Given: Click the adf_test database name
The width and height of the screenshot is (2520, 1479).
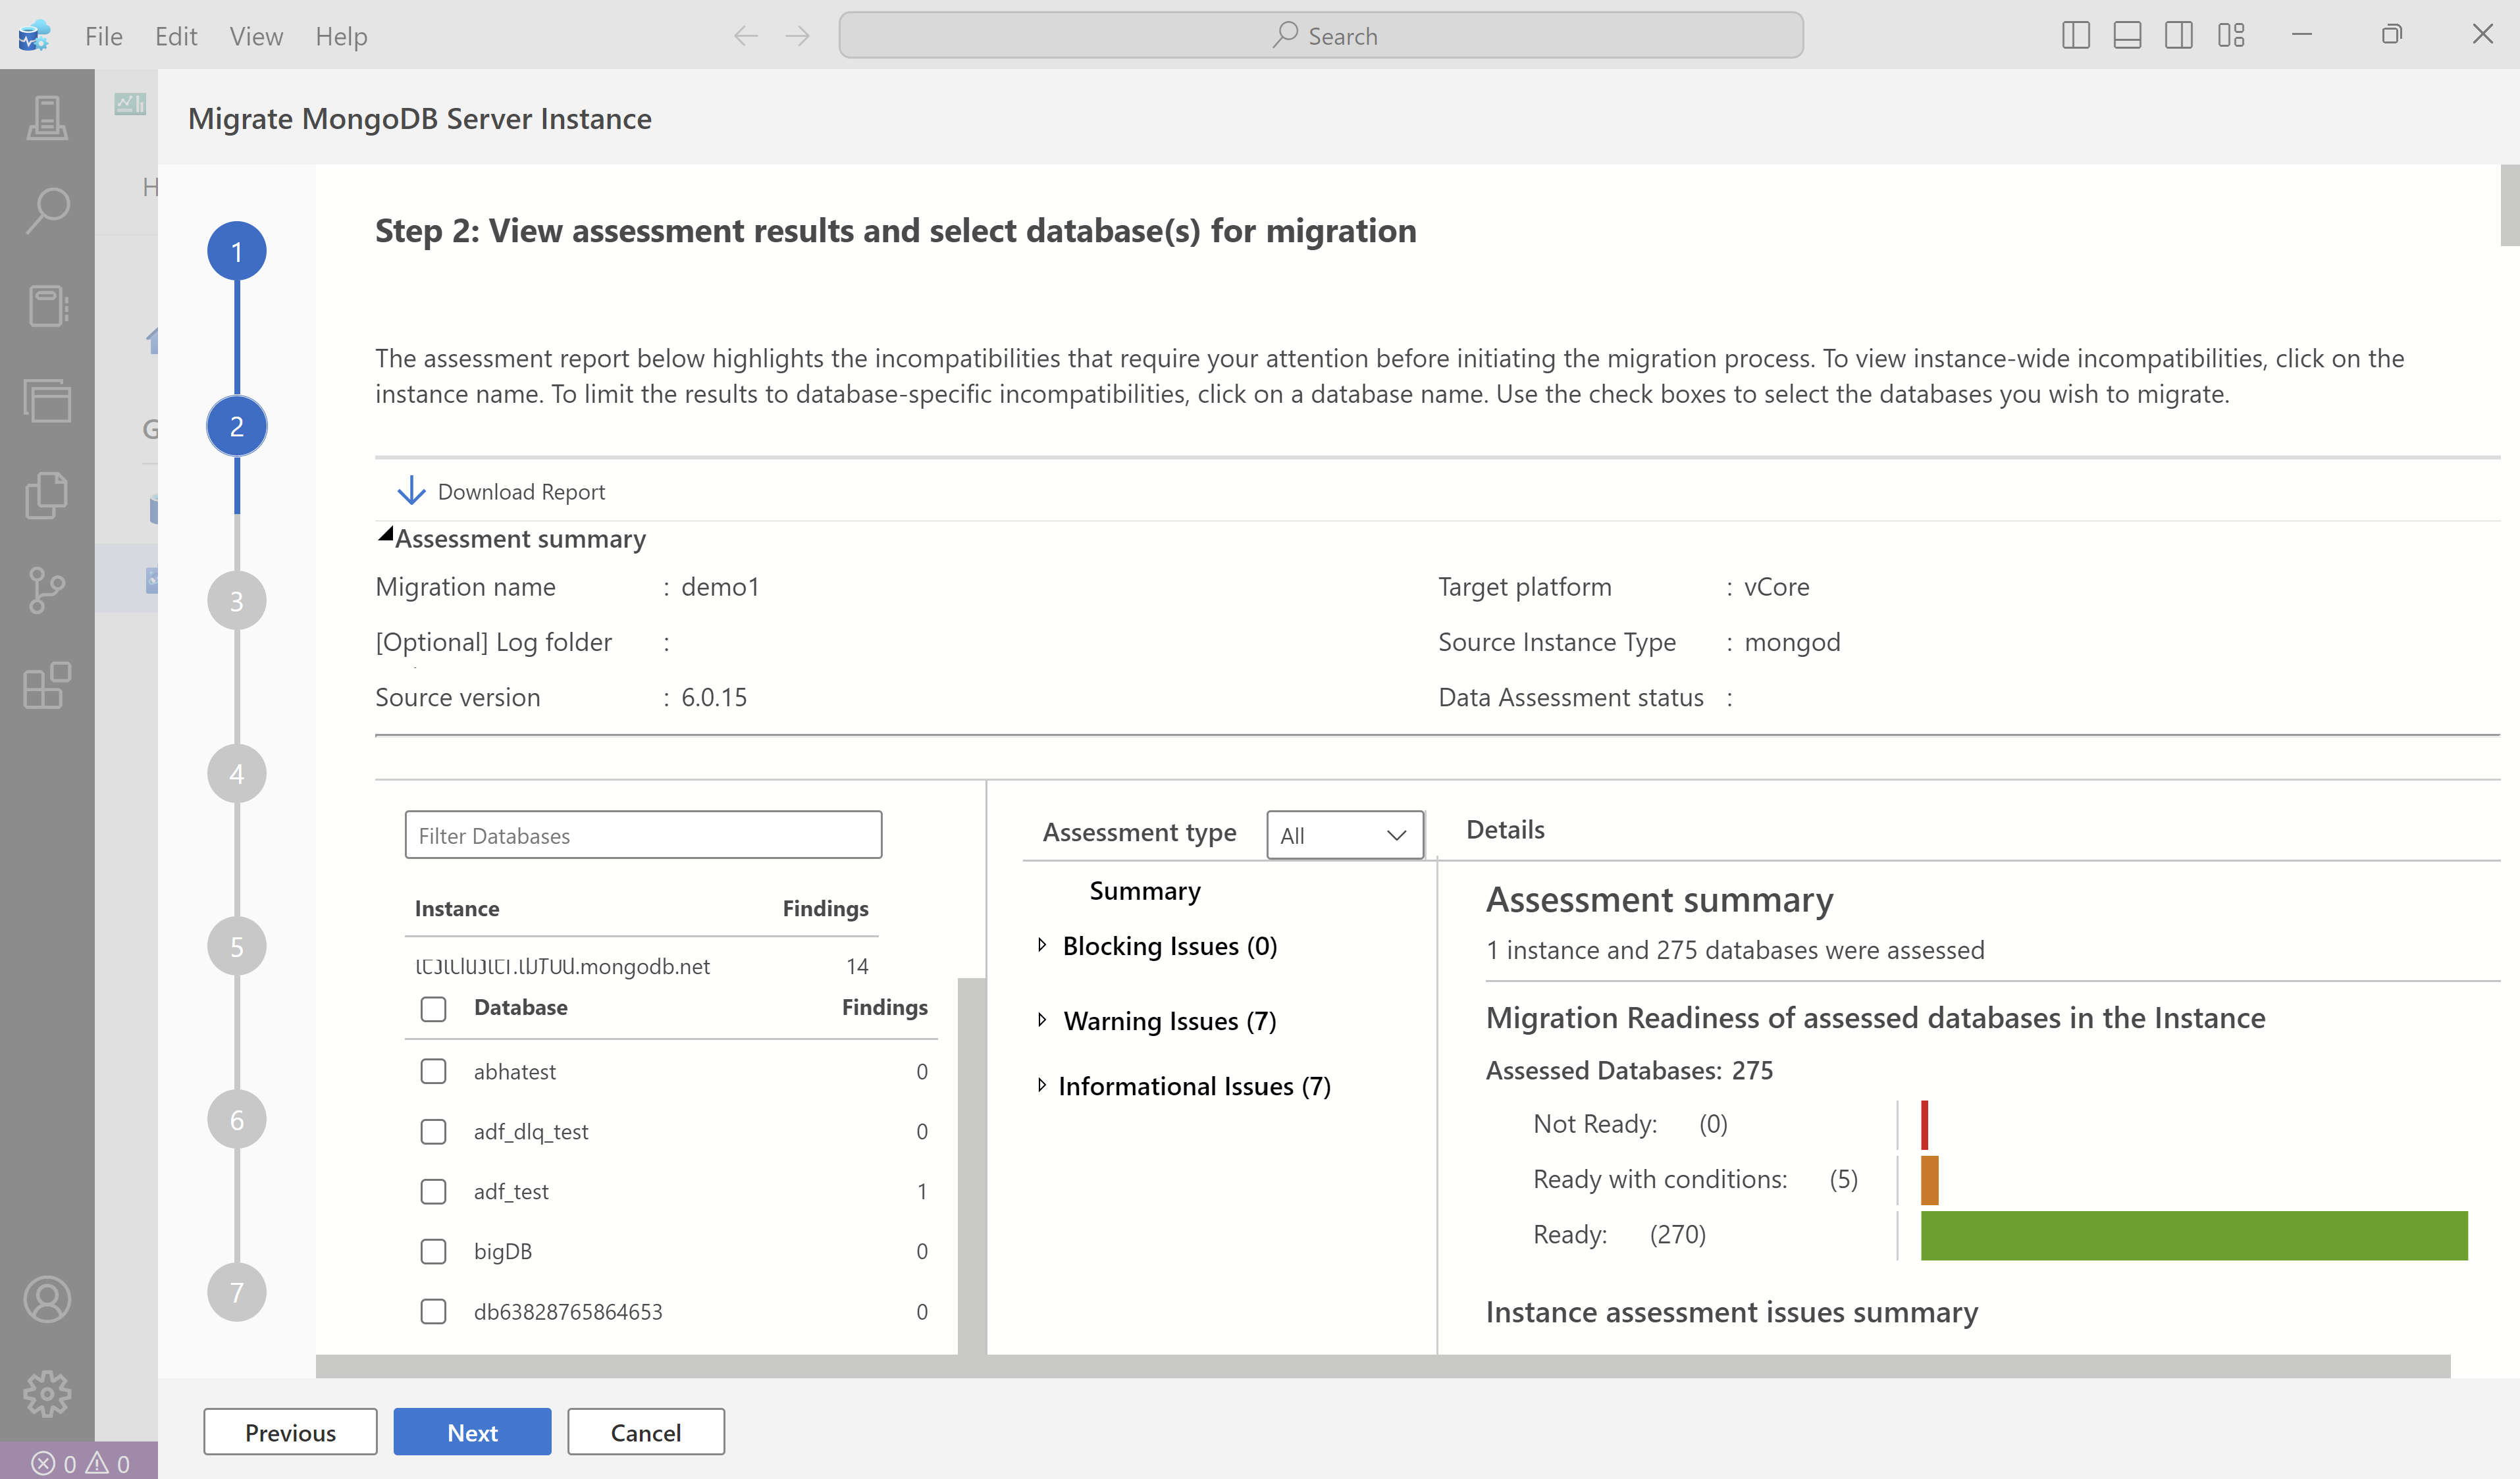Looking at the screenshot, I should click(511, 1191).
